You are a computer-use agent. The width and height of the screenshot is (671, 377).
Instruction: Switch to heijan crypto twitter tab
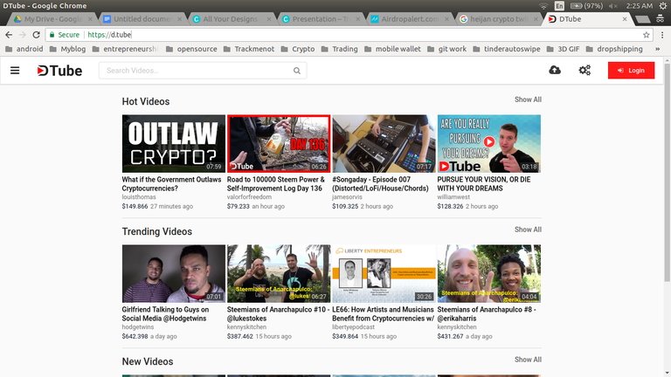point(499,19)
